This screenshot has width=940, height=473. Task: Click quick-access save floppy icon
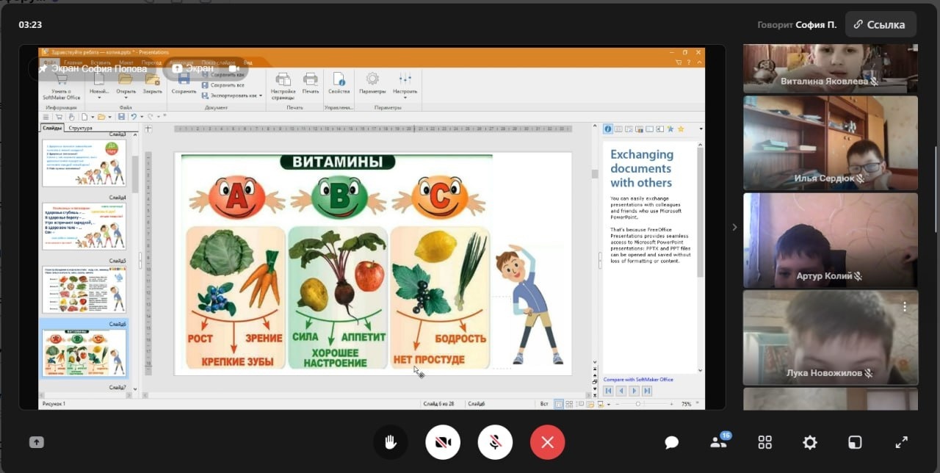point(120,117)
